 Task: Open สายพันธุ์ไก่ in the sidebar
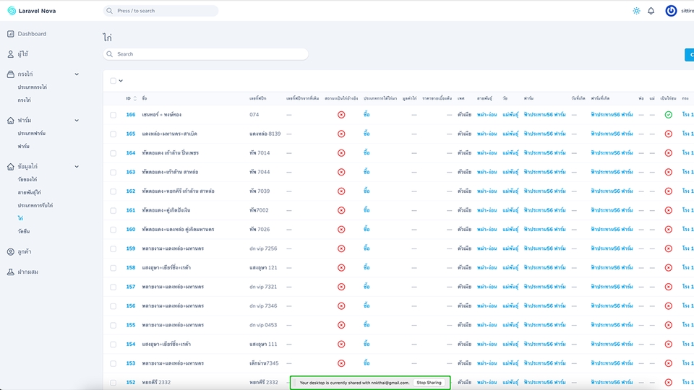(x=29, y=192)
